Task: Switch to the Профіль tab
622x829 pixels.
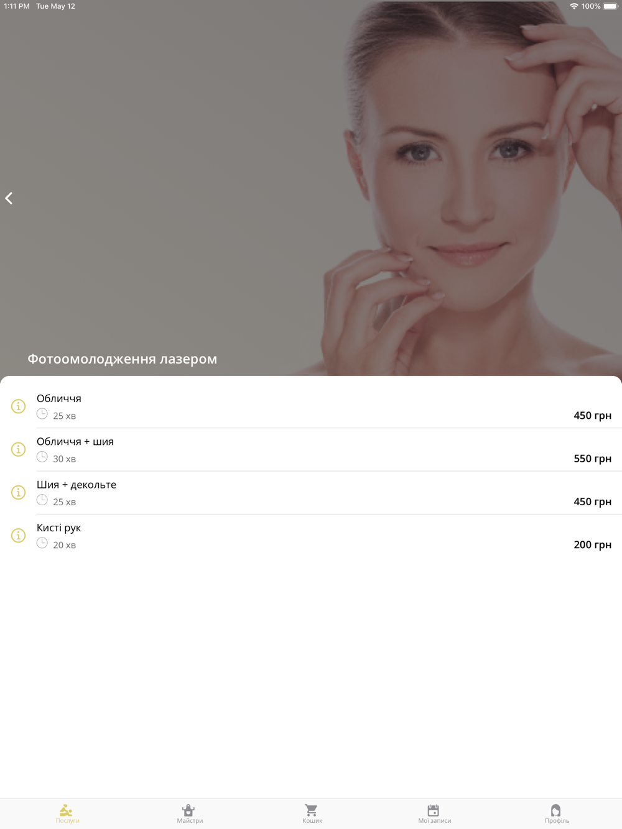Action: pyautogui.click(x=557, y=813)
